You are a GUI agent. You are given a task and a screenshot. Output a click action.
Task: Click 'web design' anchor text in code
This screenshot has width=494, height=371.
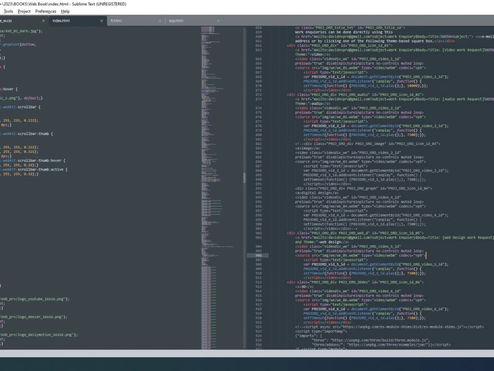pos(330,242)
